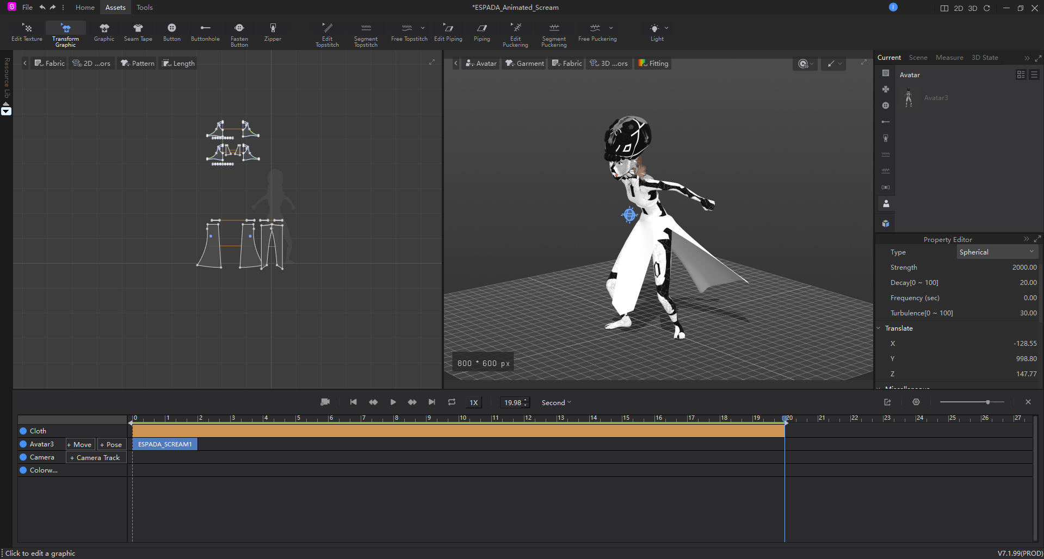Screen dimensions: 1044x559
Task: Select the Buttonhole tool
Action: [x=205, y=33]
